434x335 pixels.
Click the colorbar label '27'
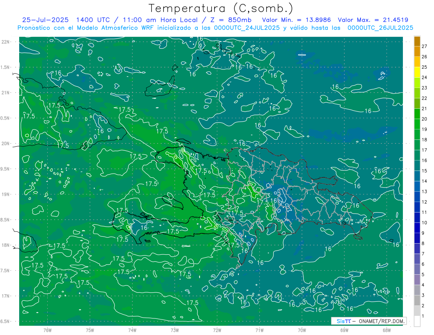425,46
